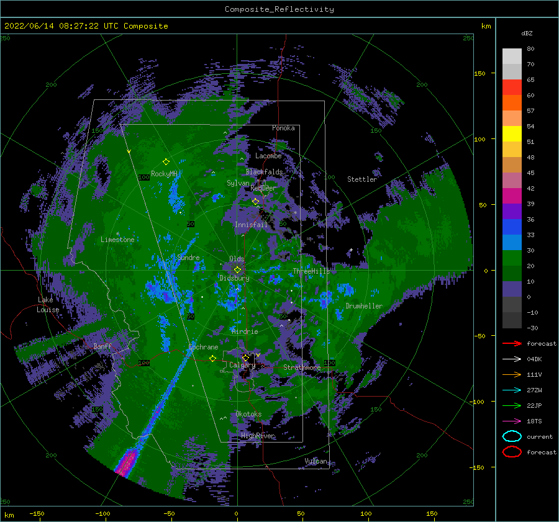Click the green 22JP arrow symbol

[x=512, y=405]
